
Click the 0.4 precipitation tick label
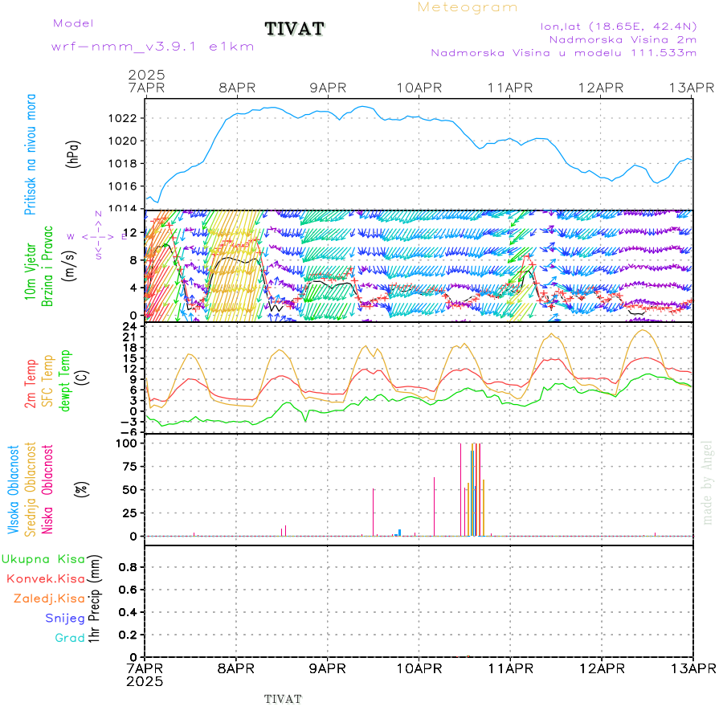point(127,612)
